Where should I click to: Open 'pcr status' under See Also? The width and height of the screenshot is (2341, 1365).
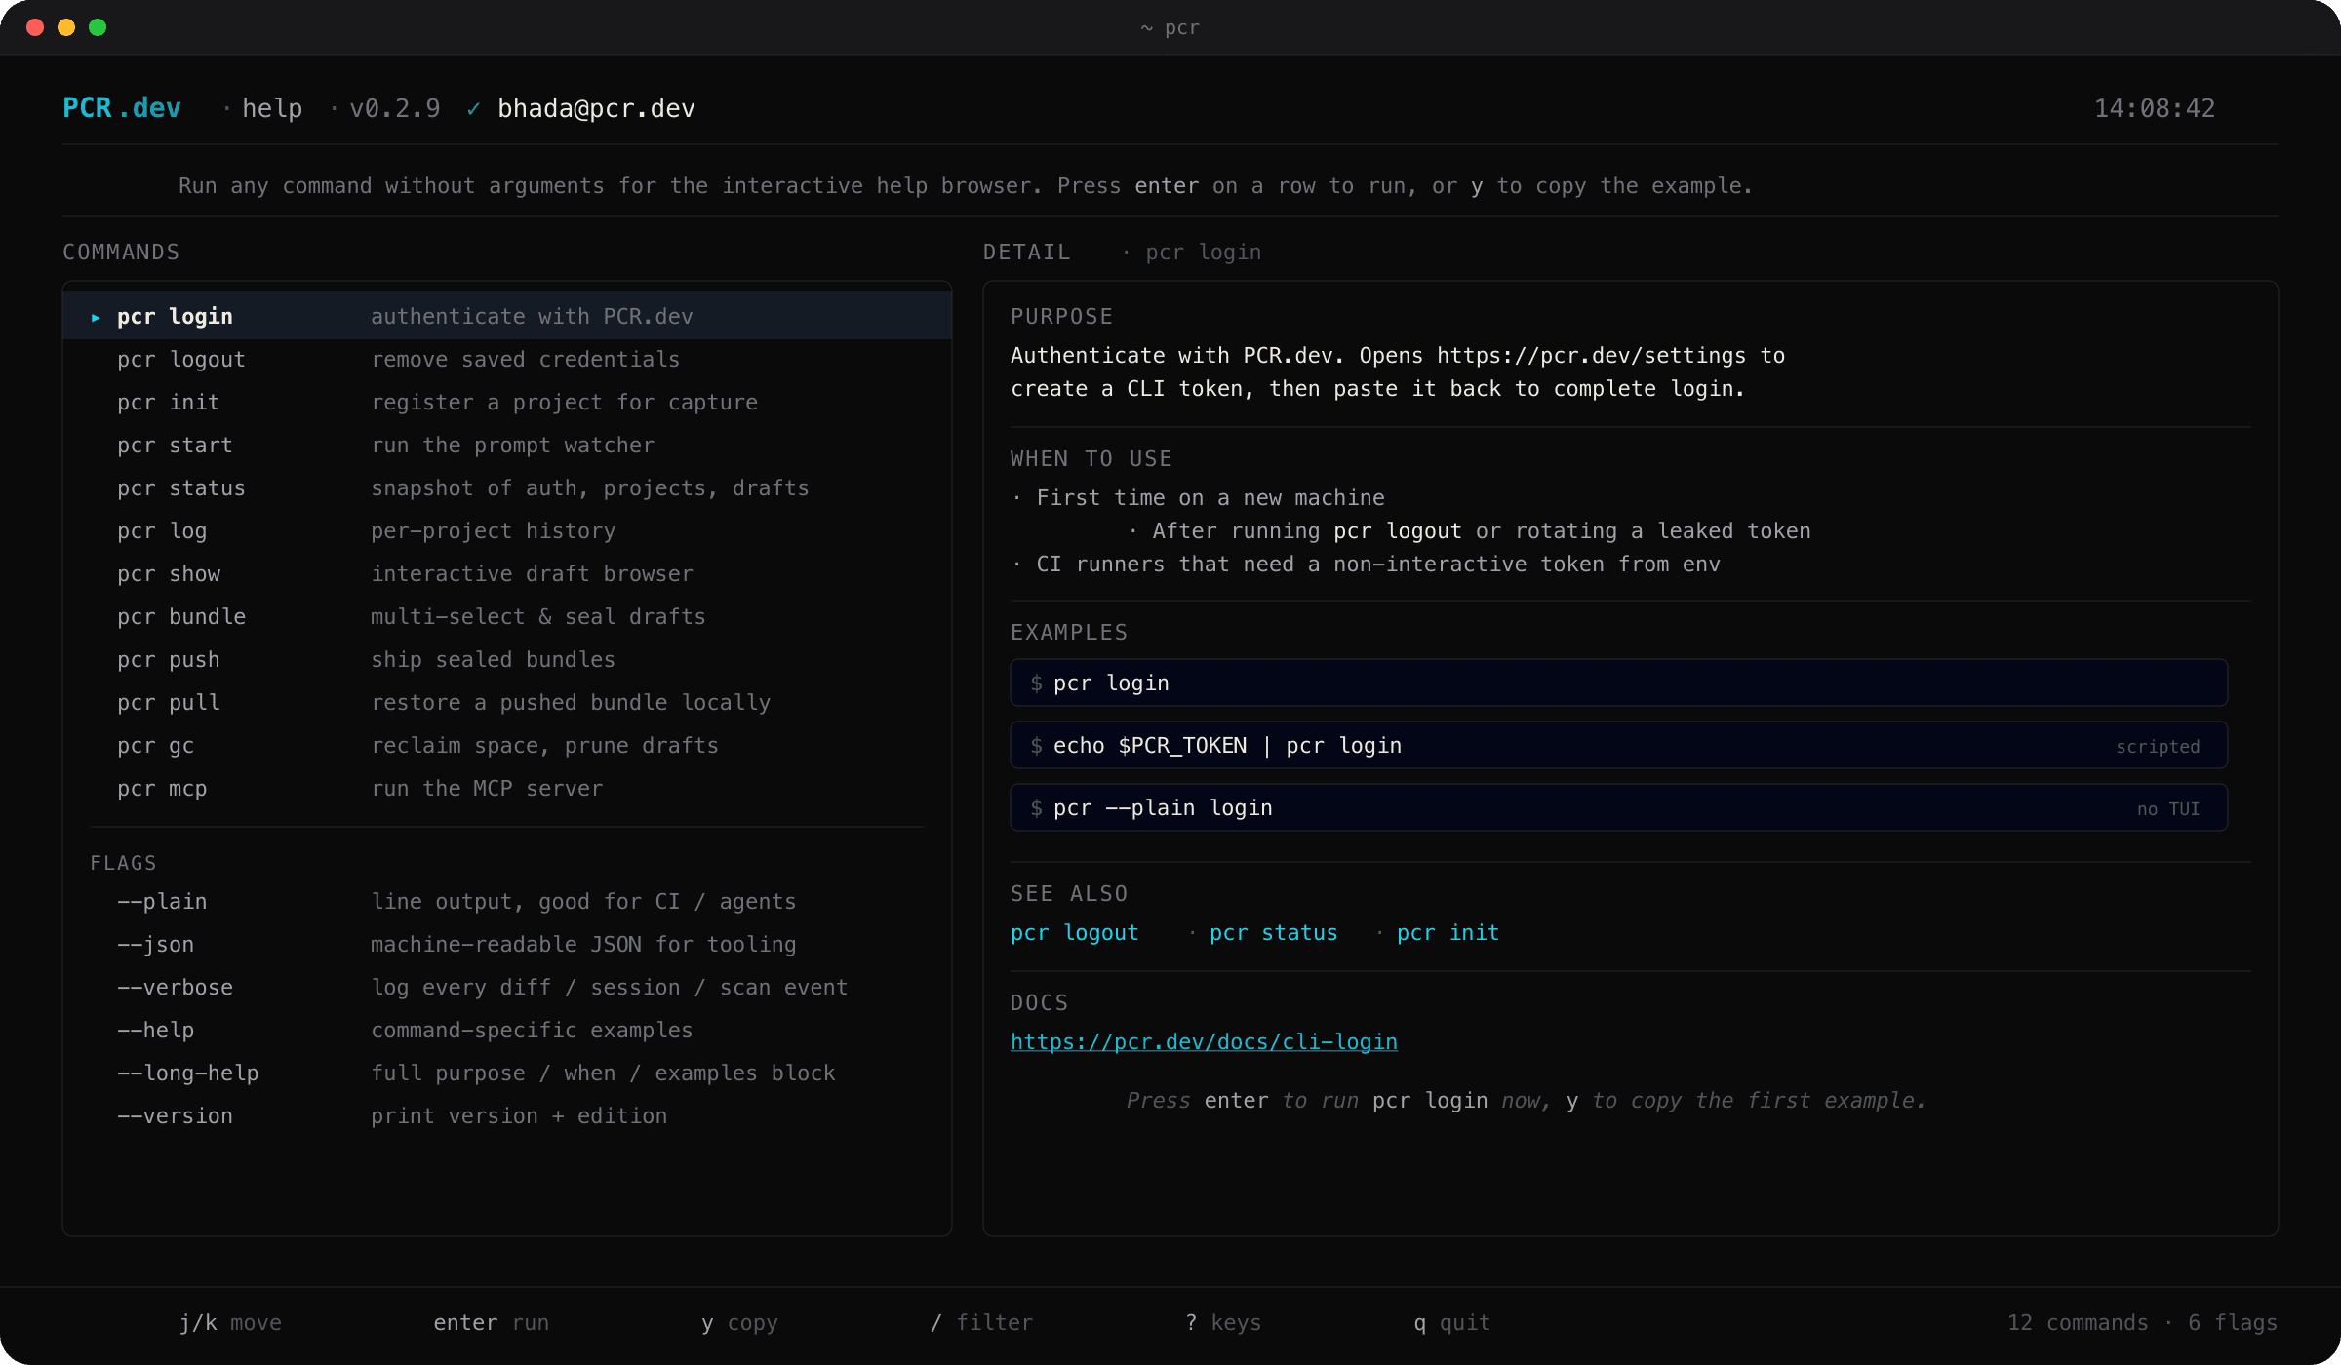click(x=1274, y=932)
